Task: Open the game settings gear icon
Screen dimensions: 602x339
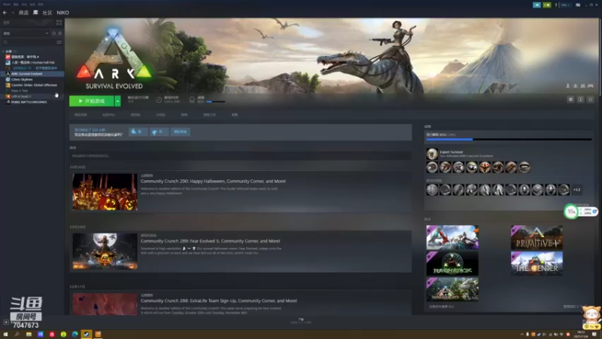Action: coord(570,99)
